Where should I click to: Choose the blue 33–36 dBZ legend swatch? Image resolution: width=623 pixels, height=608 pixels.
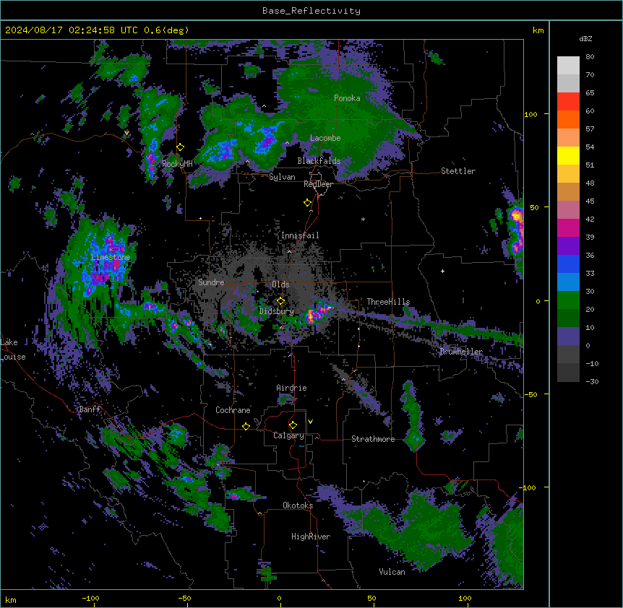[x=568, y=264]
